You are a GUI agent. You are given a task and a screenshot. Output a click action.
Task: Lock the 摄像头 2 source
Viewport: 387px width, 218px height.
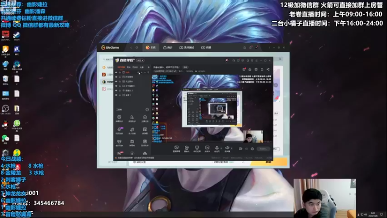(x=119, y=91)
